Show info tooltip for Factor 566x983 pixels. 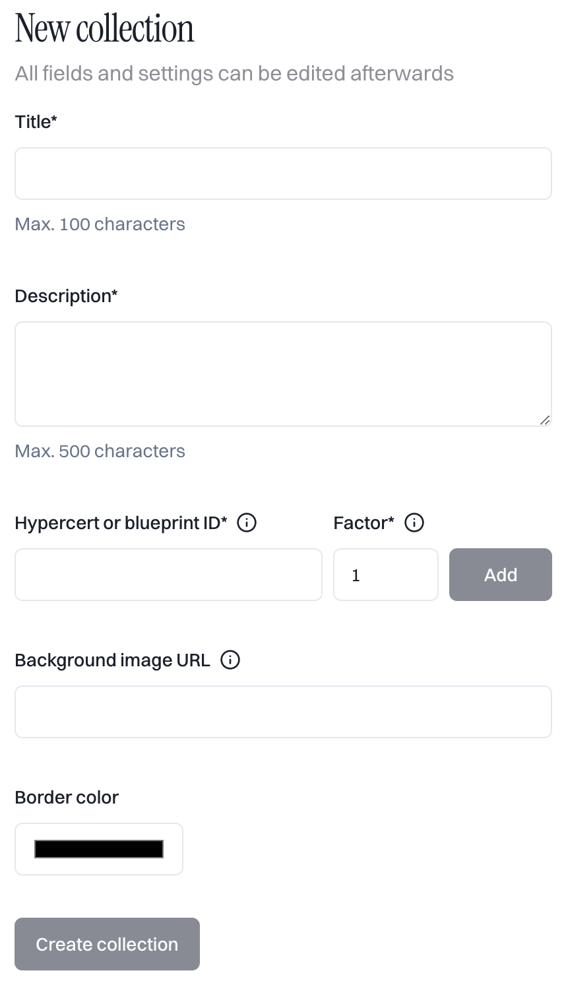414,523
